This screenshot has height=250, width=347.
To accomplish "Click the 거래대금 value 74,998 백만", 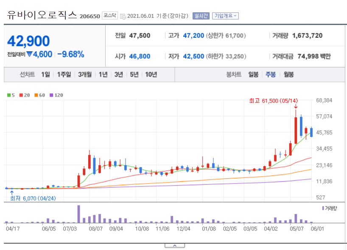I will click(314, 56).
